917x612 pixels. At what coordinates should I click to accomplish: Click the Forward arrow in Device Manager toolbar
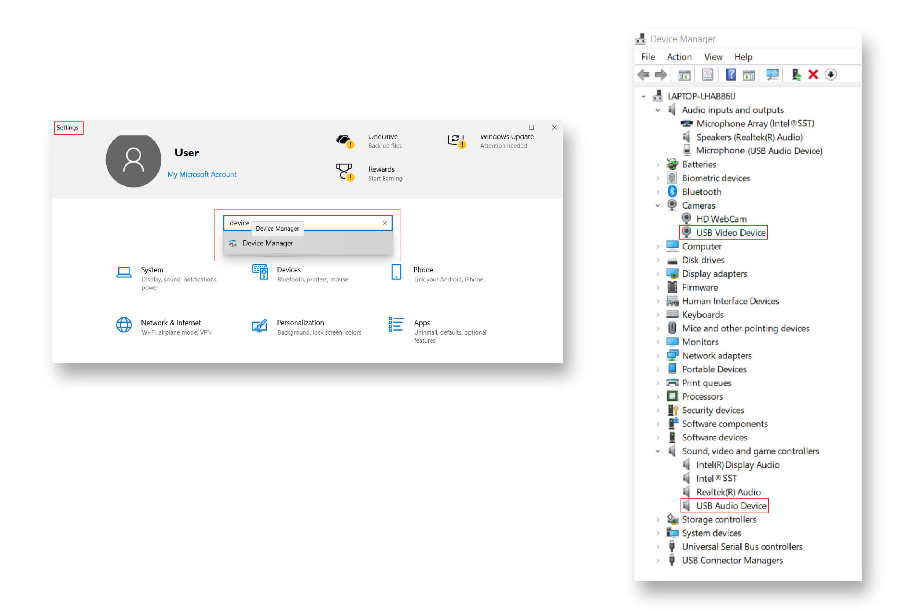pyautogui.click(x=661, y=74)
